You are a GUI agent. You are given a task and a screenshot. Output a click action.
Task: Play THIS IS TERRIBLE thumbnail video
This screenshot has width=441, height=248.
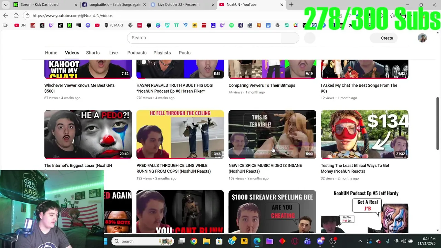(x=272, y=134)
